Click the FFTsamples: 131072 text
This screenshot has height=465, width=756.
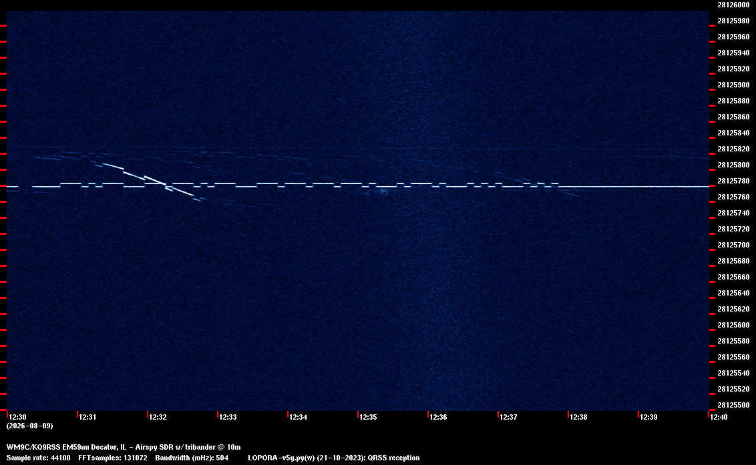coord(113,458)
